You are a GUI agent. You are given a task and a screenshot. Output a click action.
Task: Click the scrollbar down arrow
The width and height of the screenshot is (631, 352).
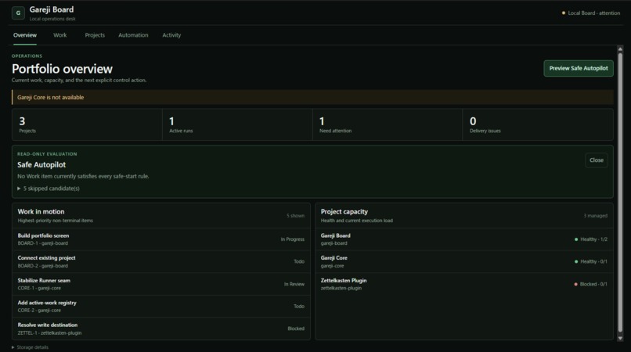click(x=620, y=338)
